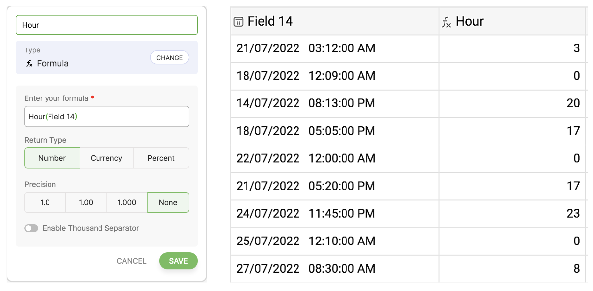
Task: Save the formula field
Action: click(x=178, y=261)
